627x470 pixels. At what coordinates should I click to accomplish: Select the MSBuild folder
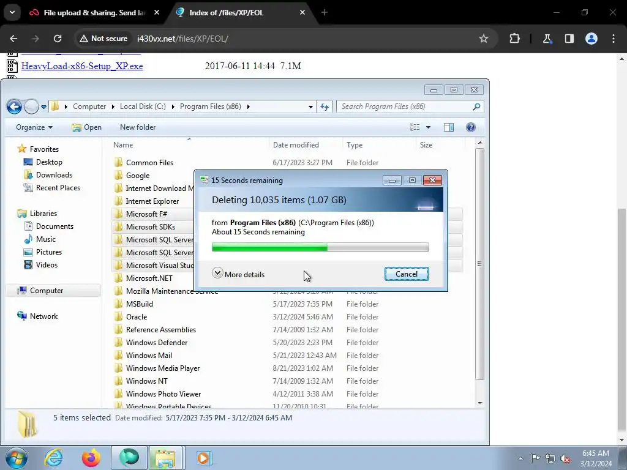pos(139,304)
